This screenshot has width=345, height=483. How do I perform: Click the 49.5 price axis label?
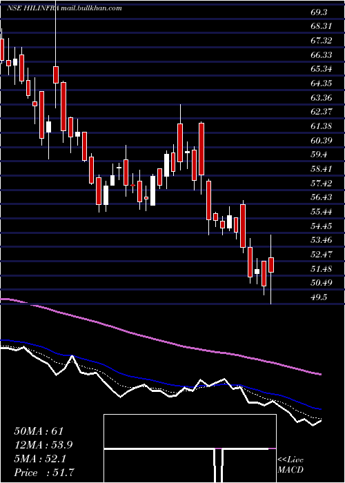click(x=319, y=297)
